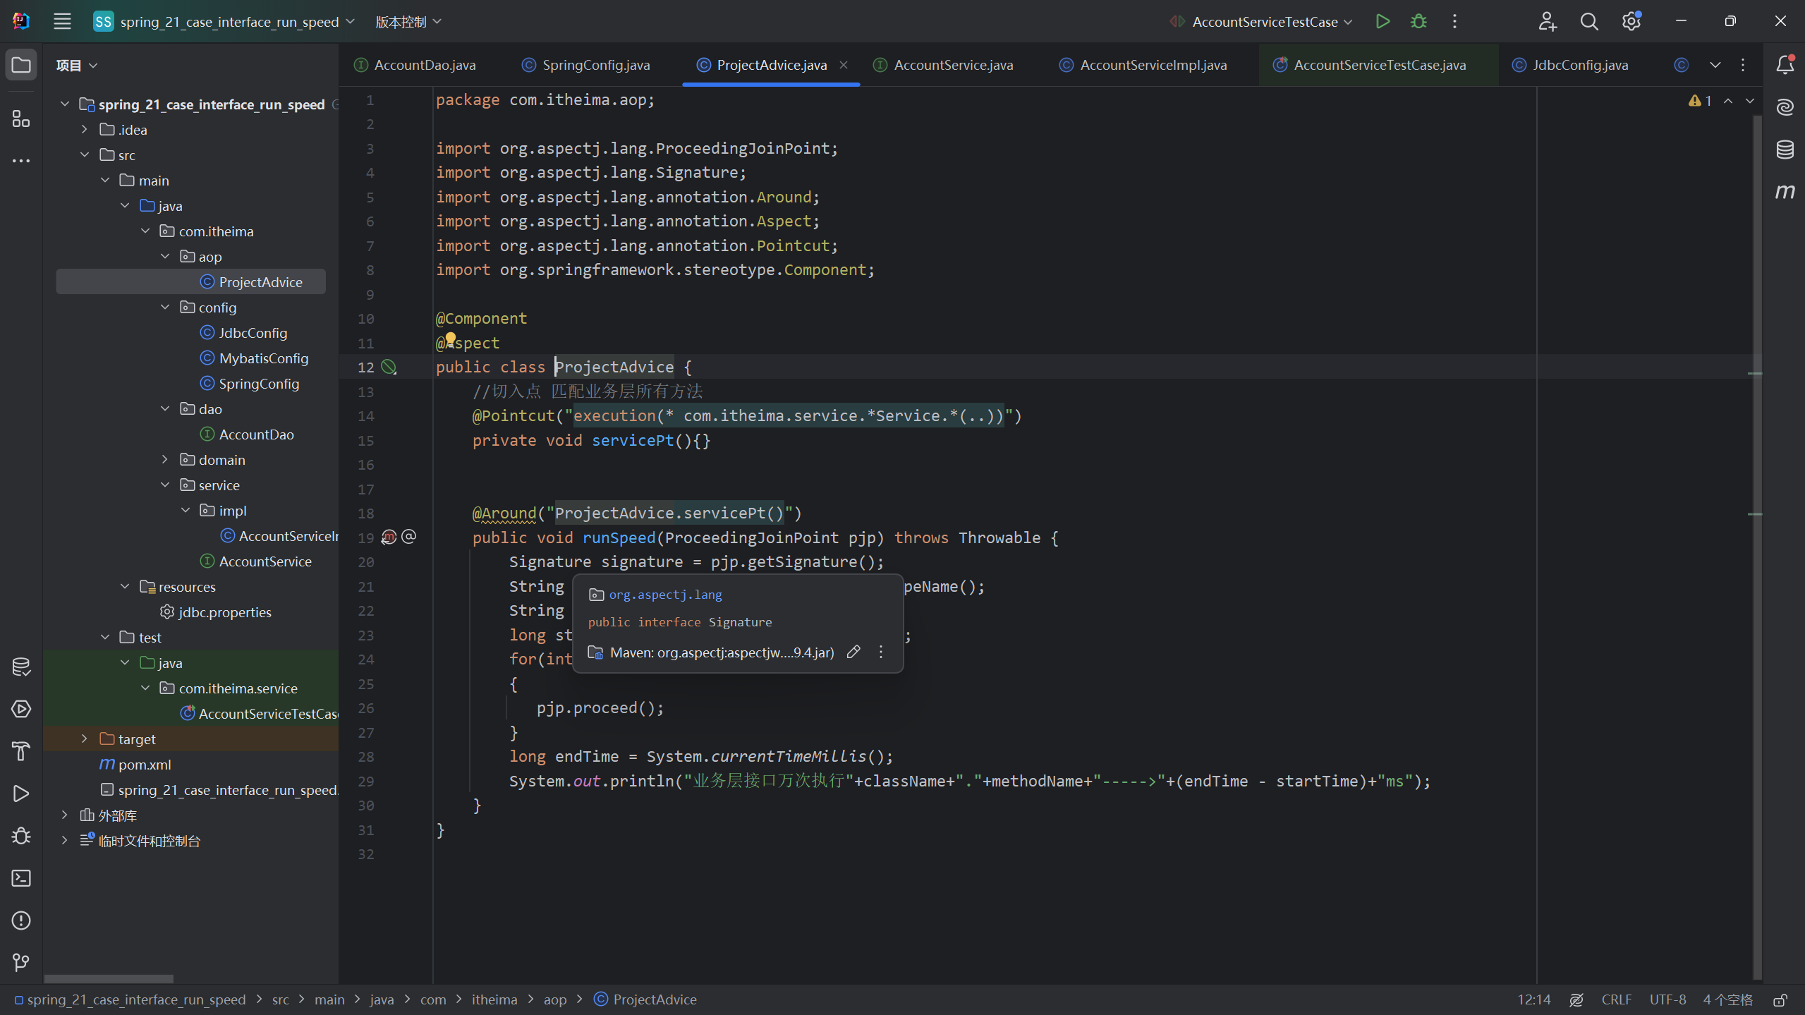Open project name dropdown in title bar
The image size is (1805, 1015).
224,22
